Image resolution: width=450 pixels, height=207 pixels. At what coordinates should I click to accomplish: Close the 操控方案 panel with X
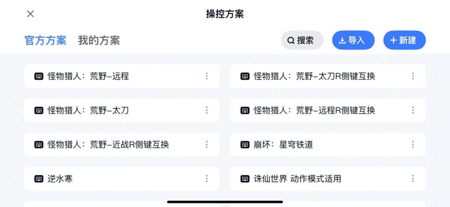pos(30,14)
